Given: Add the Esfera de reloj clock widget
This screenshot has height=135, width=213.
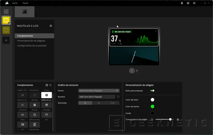Looking at the screenshot, I should [34, 115].
